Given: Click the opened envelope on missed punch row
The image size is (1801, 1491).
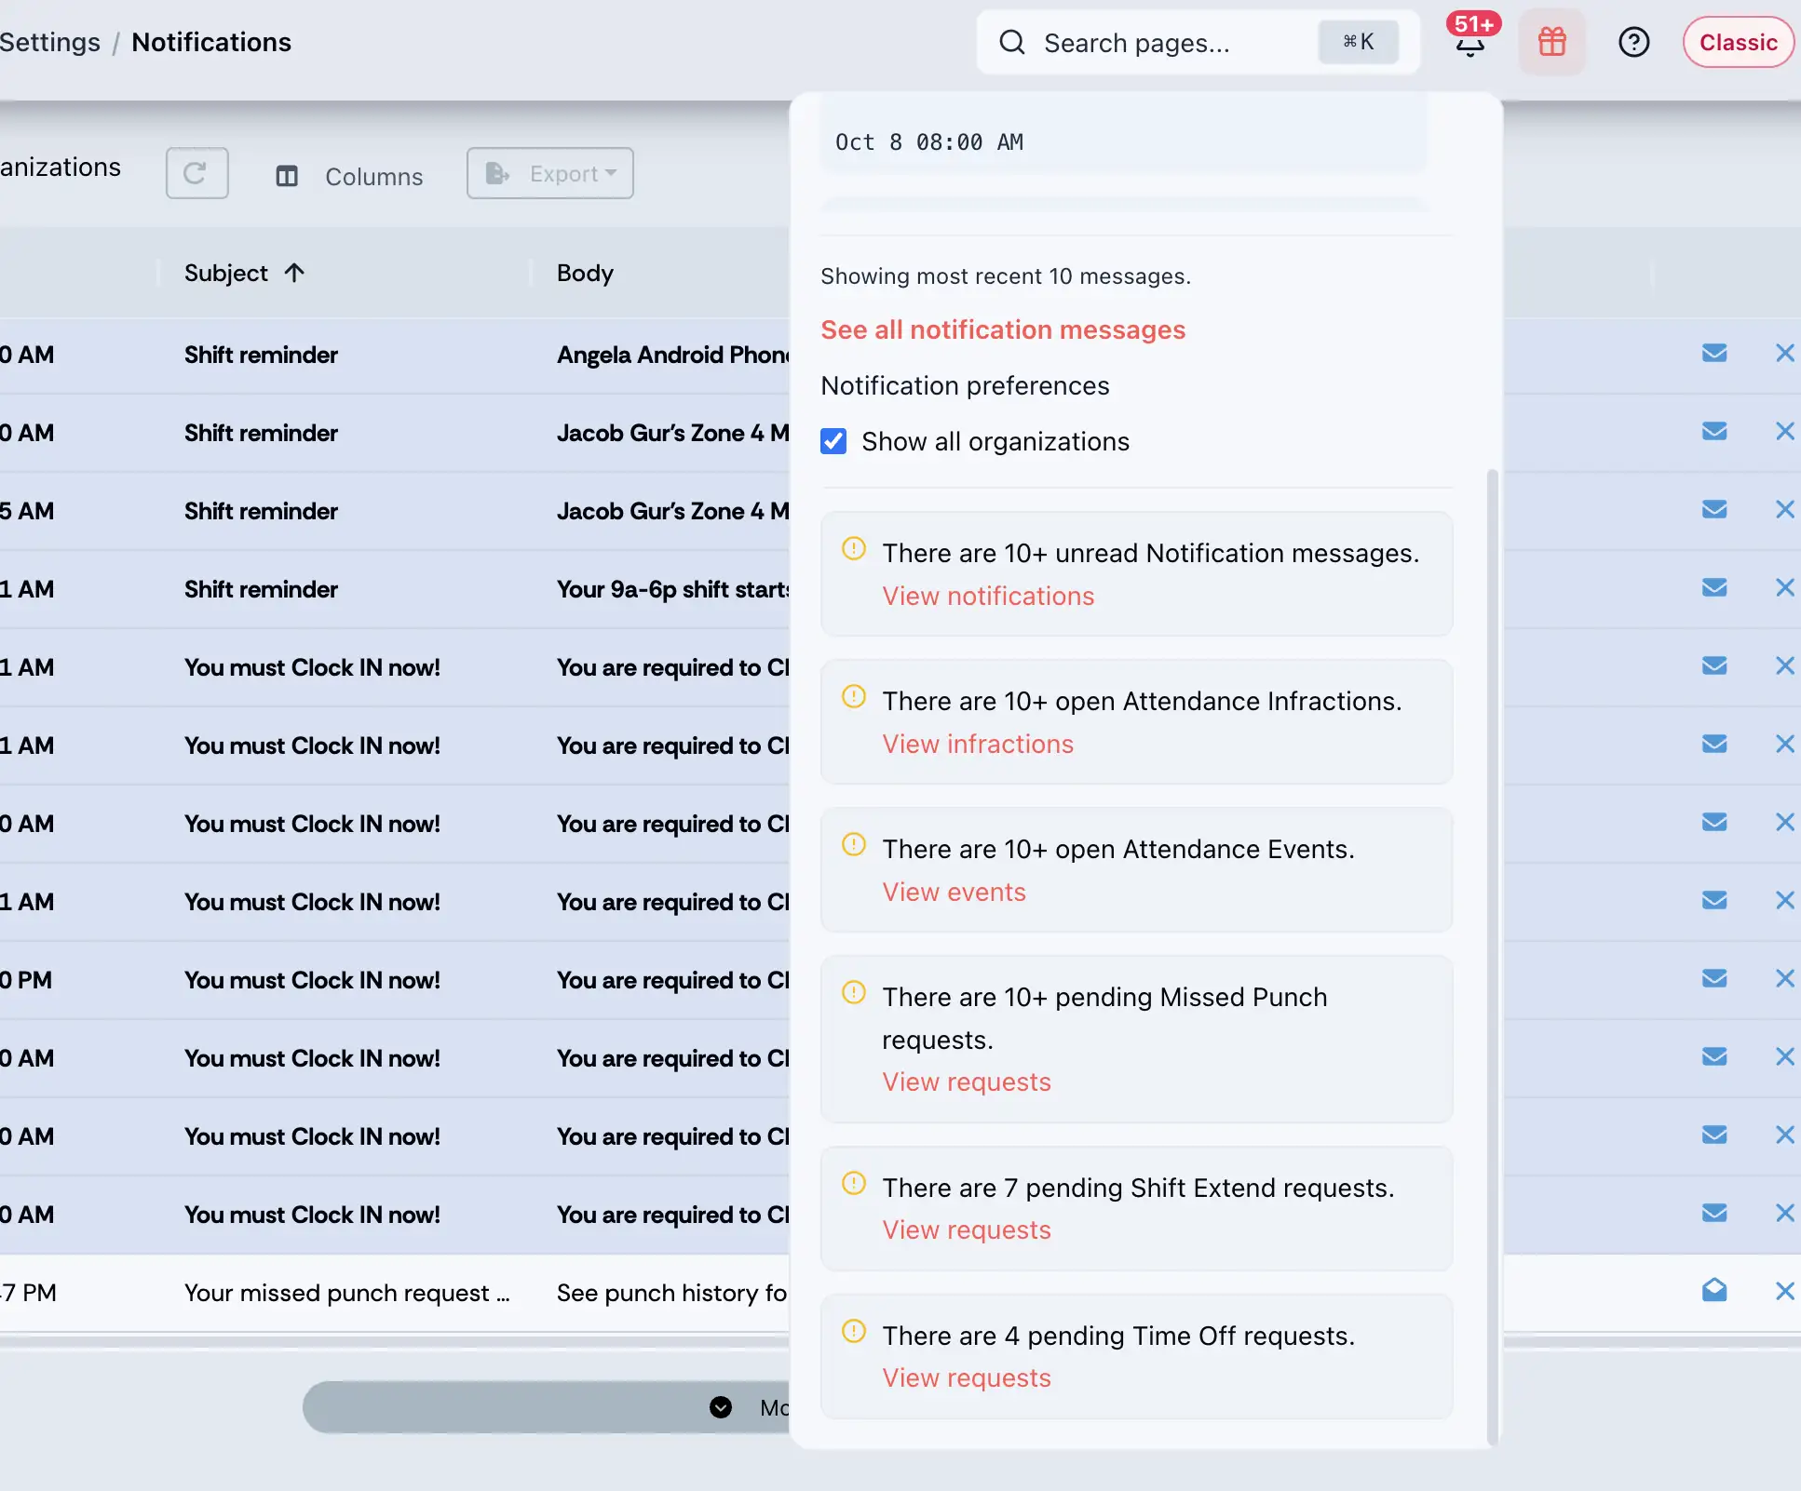Looking at the screenshot, I should pyautogui.click(x=1714, y=1291).
